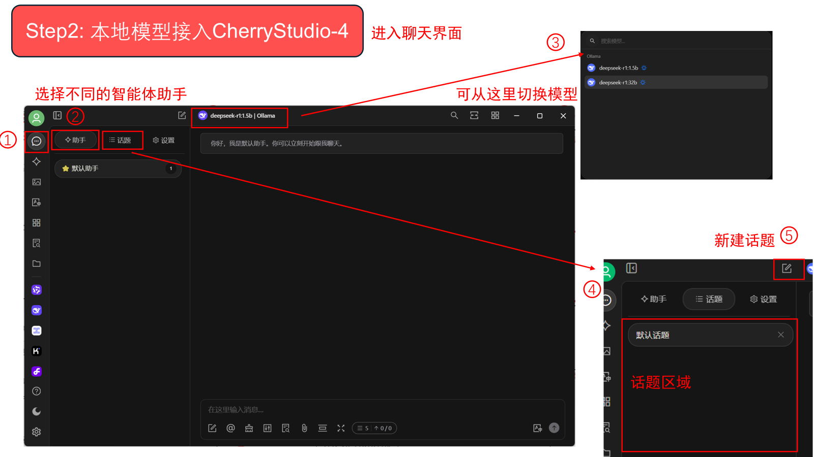Switch to the 助手 tab in main window
The image size is (814, 457).
(x=75, y=140)
